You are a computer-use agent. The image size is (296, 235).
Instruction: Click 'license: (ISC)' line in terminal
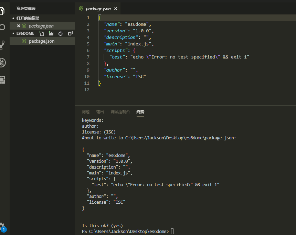pos(99,132)
